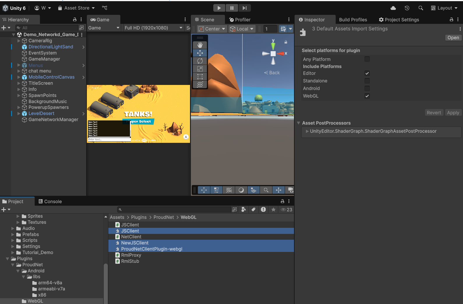The width and height of the screenshot is (463, 304).
Task: Click the Open button in Inspector
Action: coord(453,38)
